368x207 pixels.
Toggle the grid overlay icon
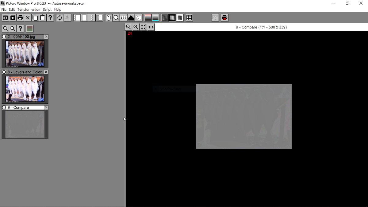tap(189, 18)
